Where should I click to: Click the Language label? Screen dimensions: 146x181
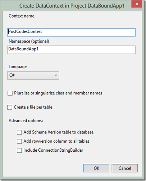click(x=18, y=67)
